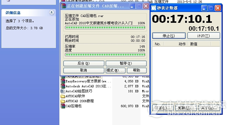The image size is (233, 125).
Task: Click the 帮助 help button
Action: tap(137, 70)
